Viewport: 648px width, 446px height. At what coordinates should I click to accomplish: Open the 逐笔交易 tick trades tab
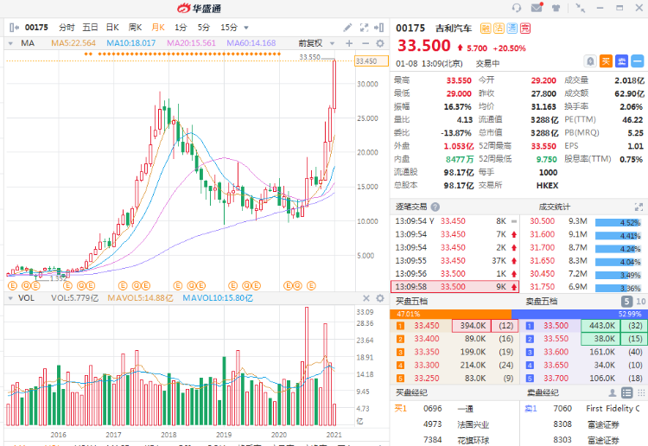pos(410,207)
